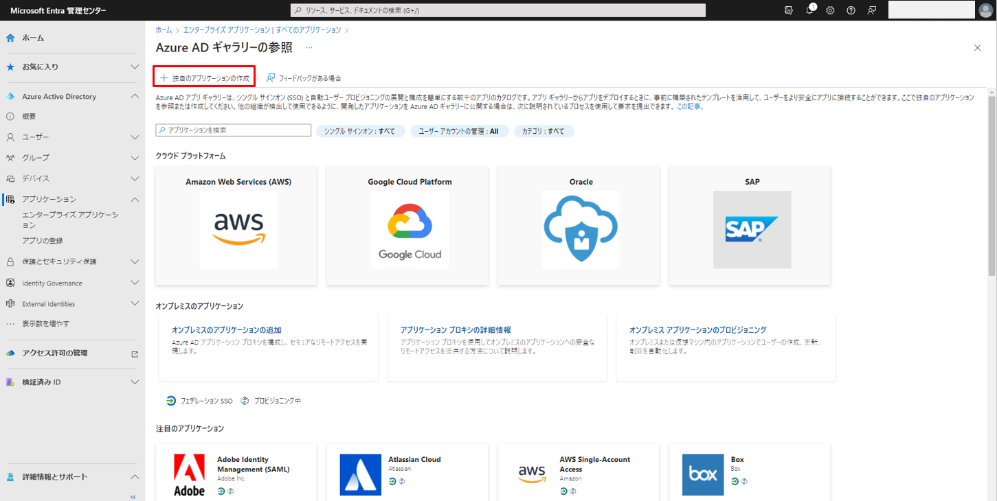
Task: Click the アプリケーション grid icon
Action: point(10,199)
